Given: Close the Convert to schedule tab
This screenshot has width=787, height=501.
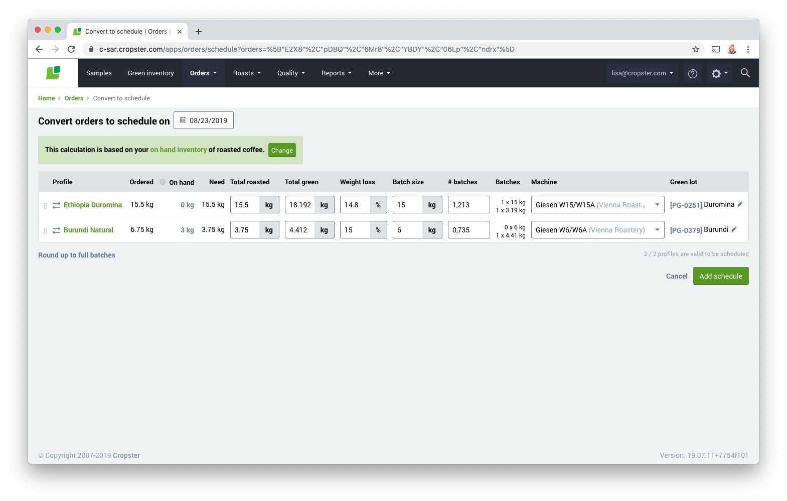Looking at the screenshot, I should coord(180,32).
